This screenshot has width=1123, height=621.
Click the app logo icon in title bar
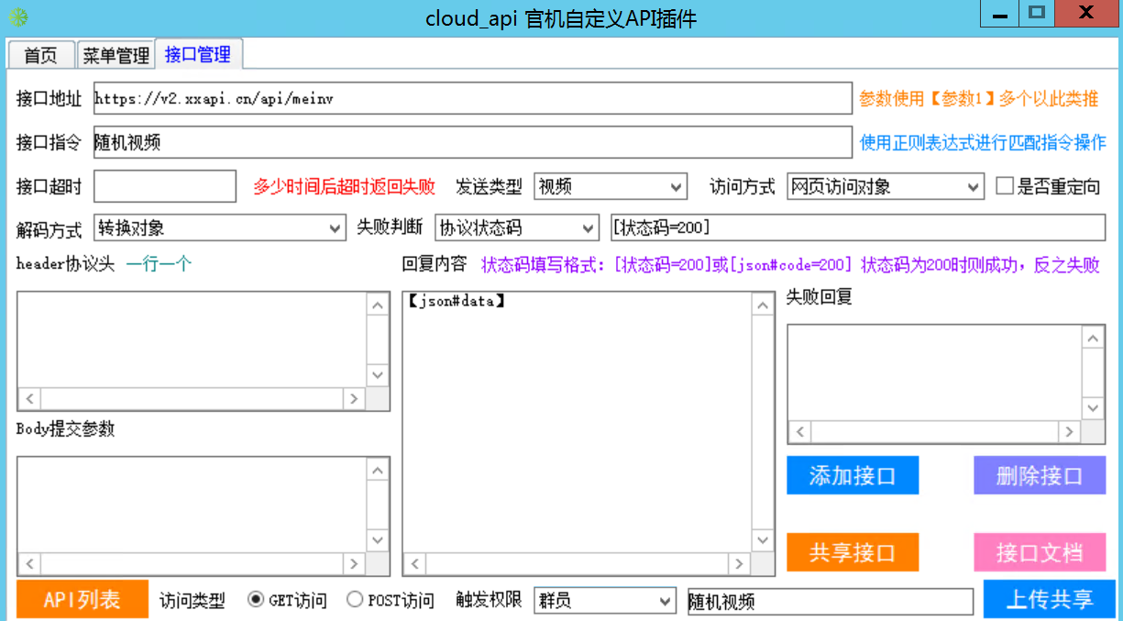(x=17, y=17)
